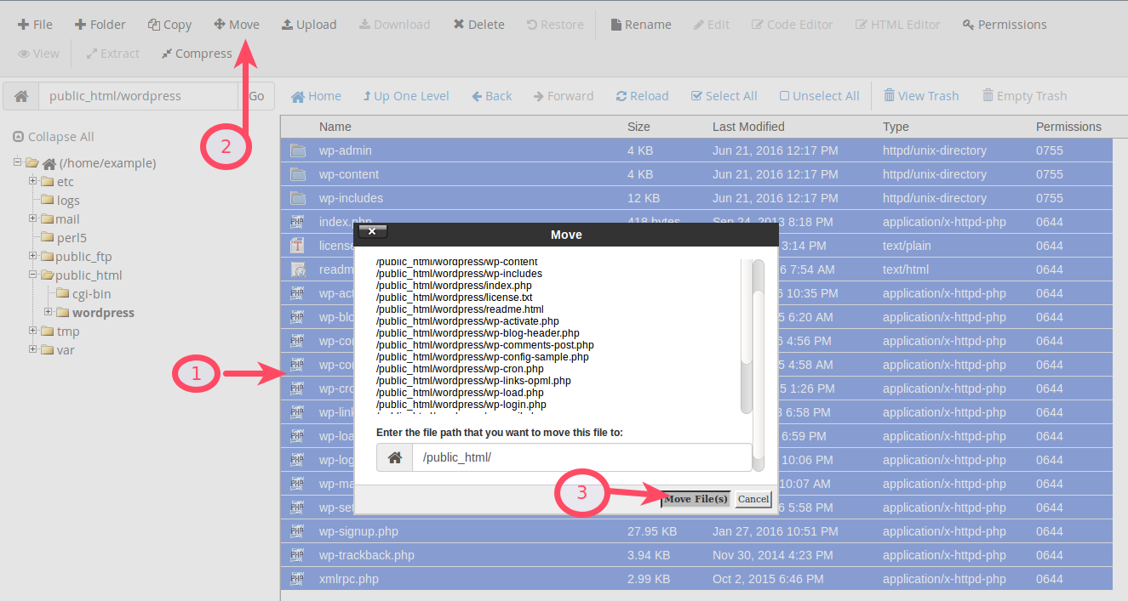The image size is (1128, 601).
Task: Click the Name column header
Action: click(x=335, y=127)
